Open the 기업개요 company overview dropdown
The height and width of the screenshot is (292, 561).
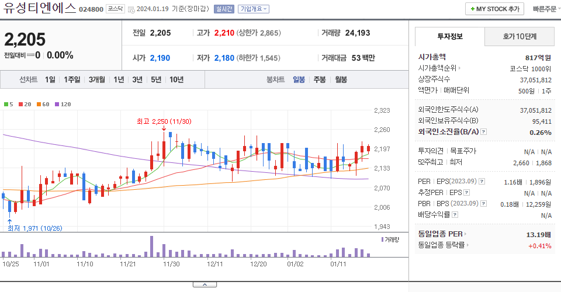[253, 9]
